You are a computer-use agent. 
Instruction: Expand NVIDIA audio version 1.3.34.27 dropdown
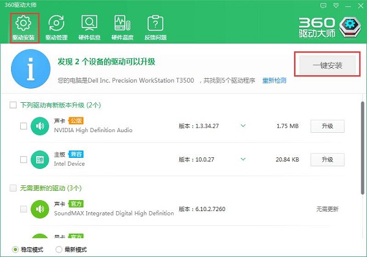243,125
